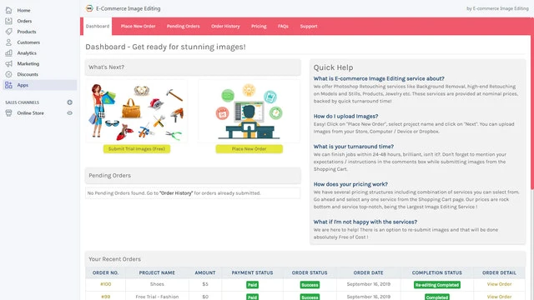Click the $5 amount cell
Screen dimensions: 534x300
coord(205,284)
